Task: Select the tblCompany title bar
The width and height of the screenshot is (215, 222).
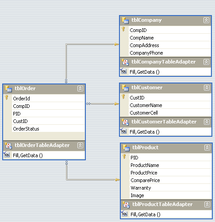Action: point(165,20)
